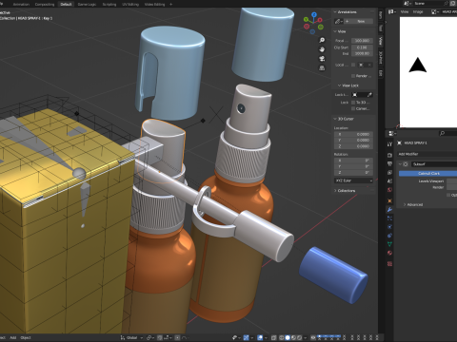The width and height of the screenshot is (457, 342).
Task: Switch to the Scripting workspace tab
Action: point(109,5)
